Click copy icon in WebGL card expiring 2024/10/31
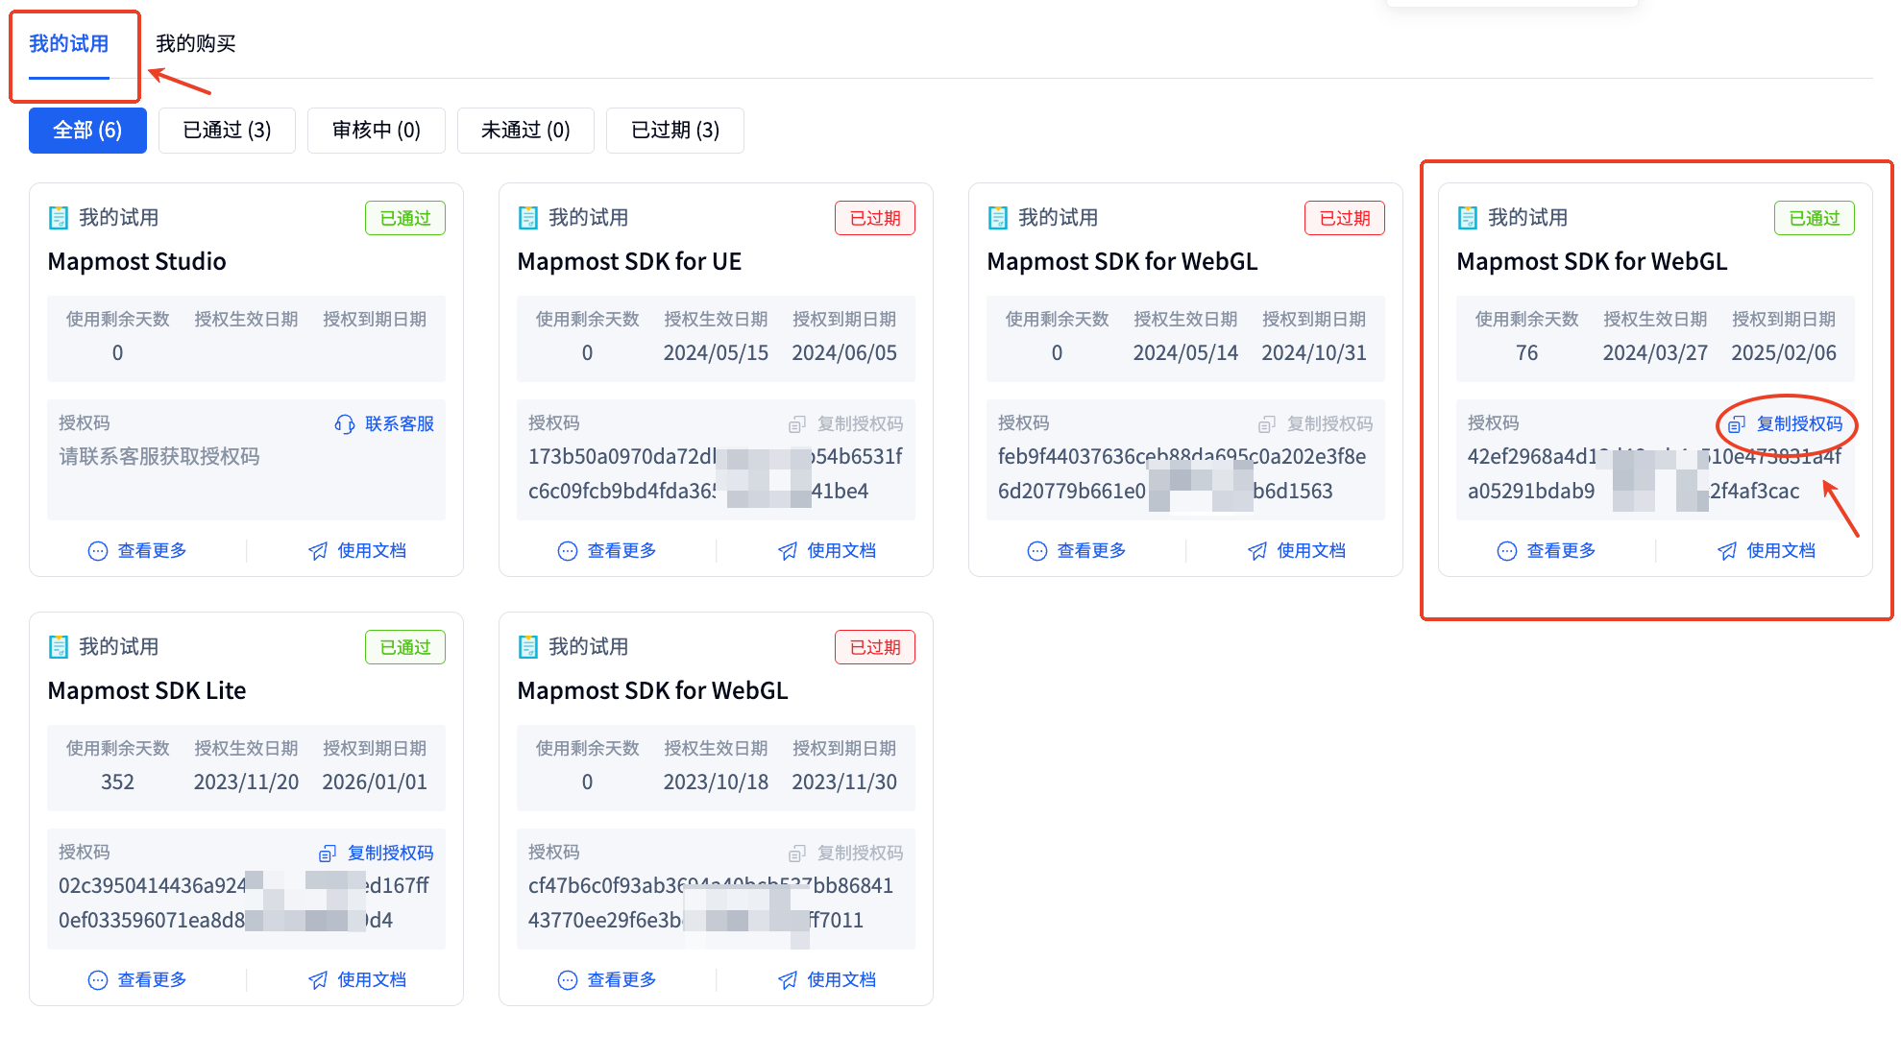Viewport: 1901px width, 1059px height. (x=1267, y=424)
